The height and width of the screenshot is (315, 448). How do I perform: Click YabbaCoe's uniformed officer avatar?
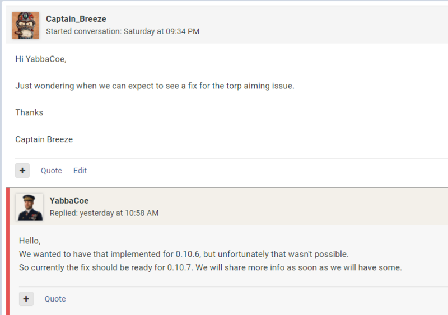coord(30,207)
